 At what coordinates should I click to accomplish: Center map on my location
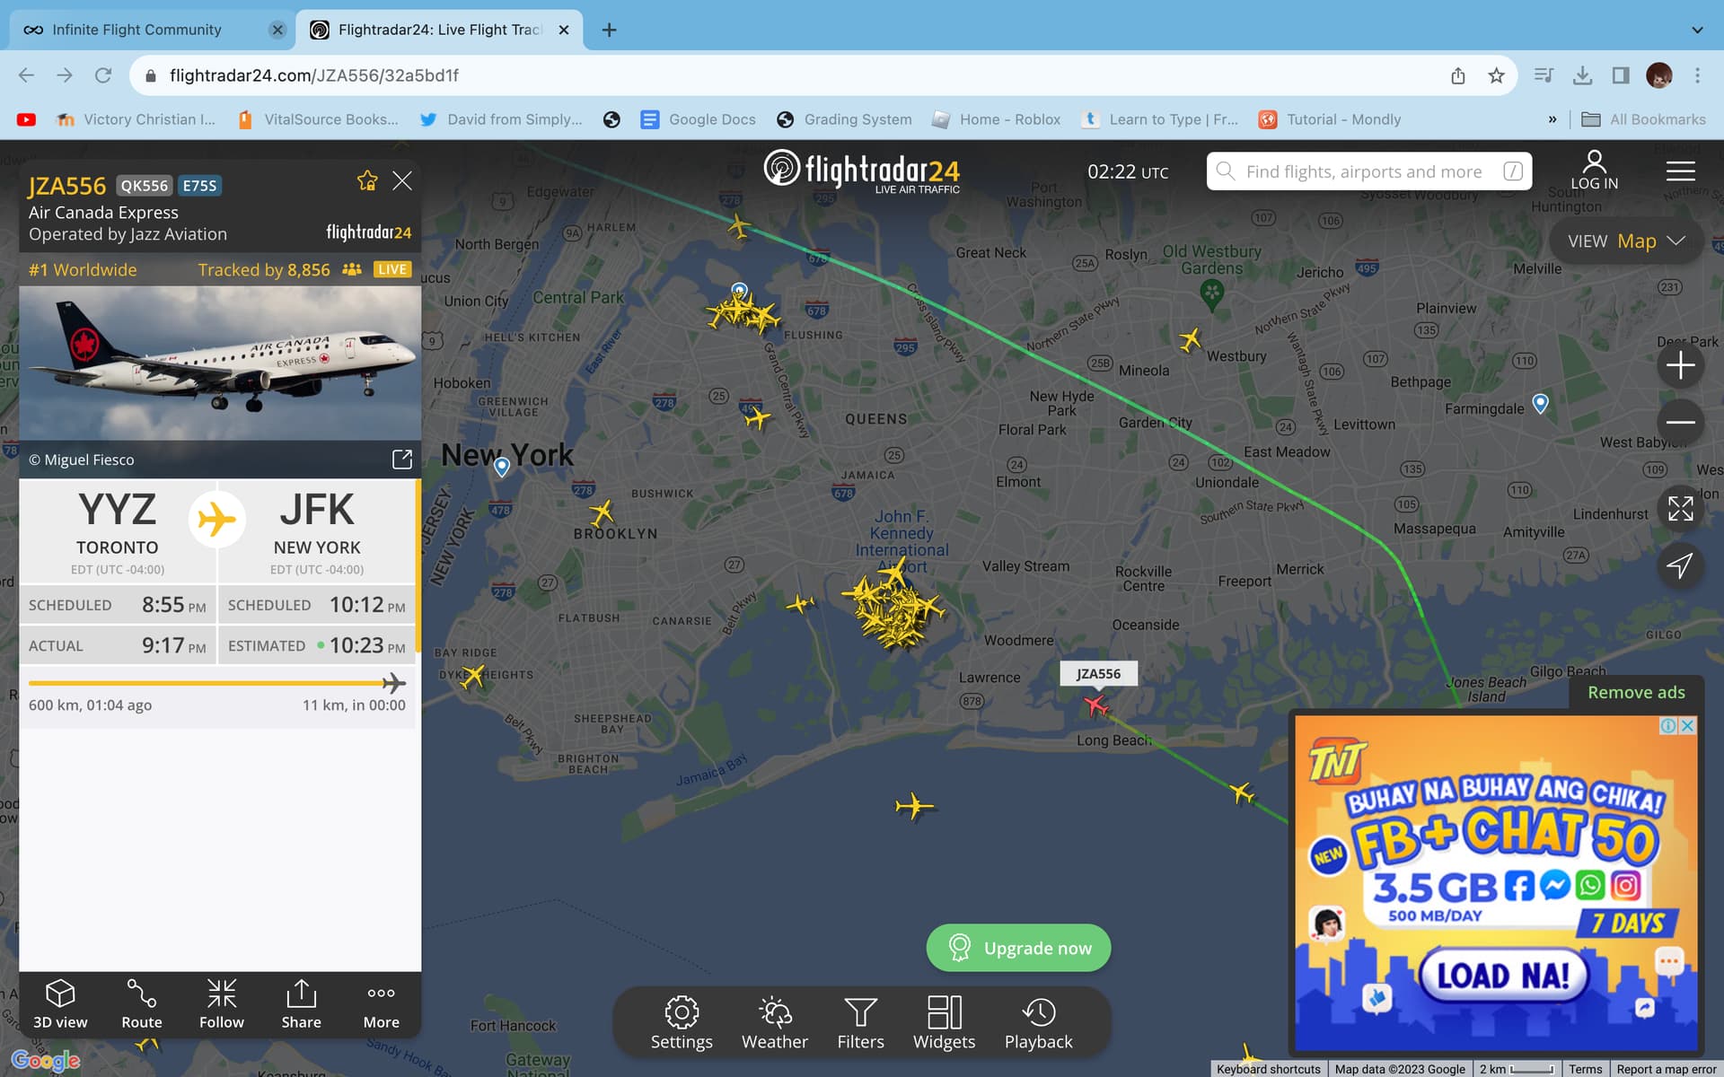tap(1680, 565)
